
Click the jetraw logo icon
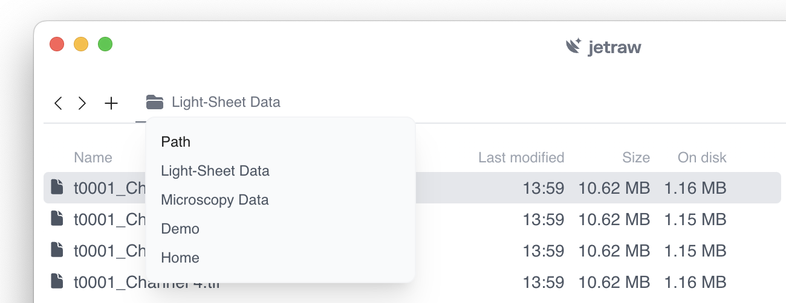[x=573, y=46]
